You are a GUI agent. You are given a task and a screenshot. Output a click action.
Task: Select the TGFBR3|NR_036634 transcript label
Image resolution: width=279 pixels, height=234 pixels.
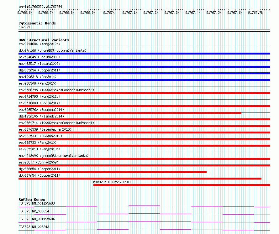(x=34, y=211)
